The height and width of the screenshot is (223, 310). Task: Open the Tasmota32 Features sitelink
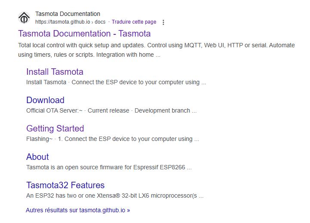pyautogui.click(x=65, y=185)
